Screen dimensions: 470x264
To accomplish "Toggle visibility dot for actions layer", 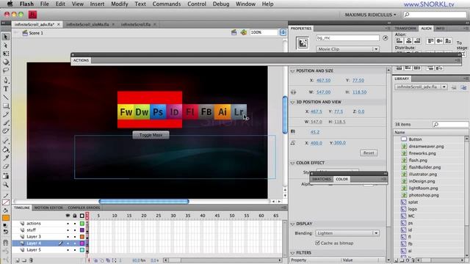I will (x=68, y=224).
